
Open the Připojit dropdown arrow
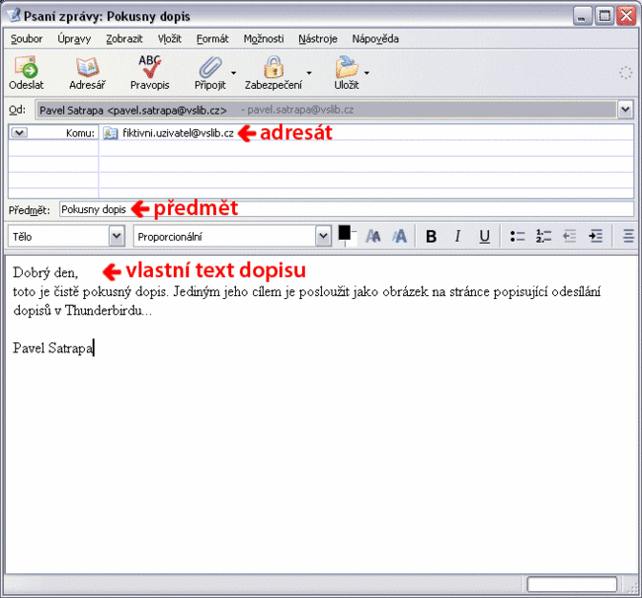[x=233, y=73]
